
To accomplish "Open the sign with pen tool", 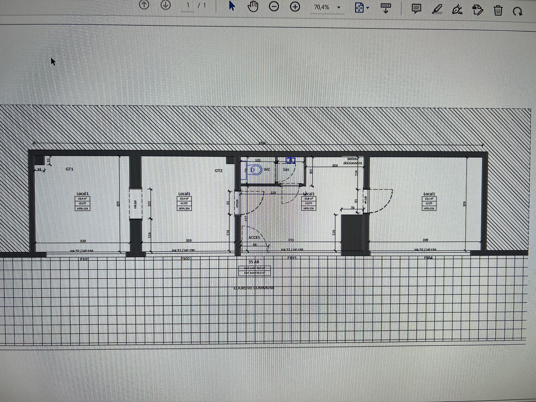I will pyautogui.click(x=457, y=10).
